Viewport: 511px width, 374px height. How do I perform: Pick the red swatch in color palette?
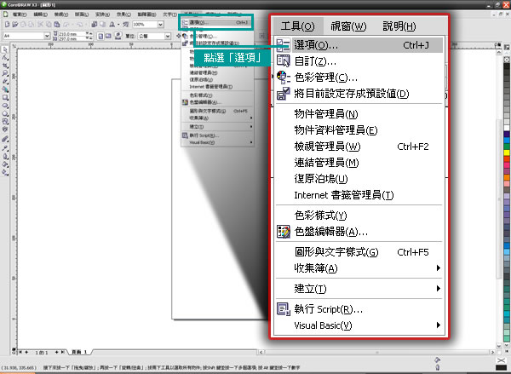tap(507, 159)
